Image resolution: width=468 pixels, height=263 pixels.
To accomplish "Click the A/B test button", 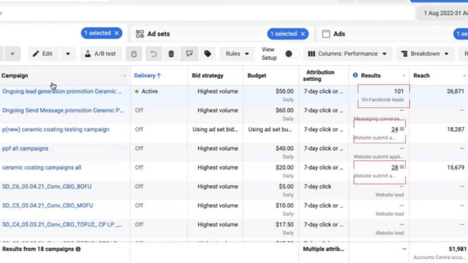I will click(100, 54).
